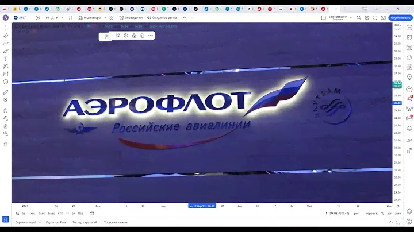Select the YTD date range
This screenshot has width=414, height=232.
click(60, 213)
